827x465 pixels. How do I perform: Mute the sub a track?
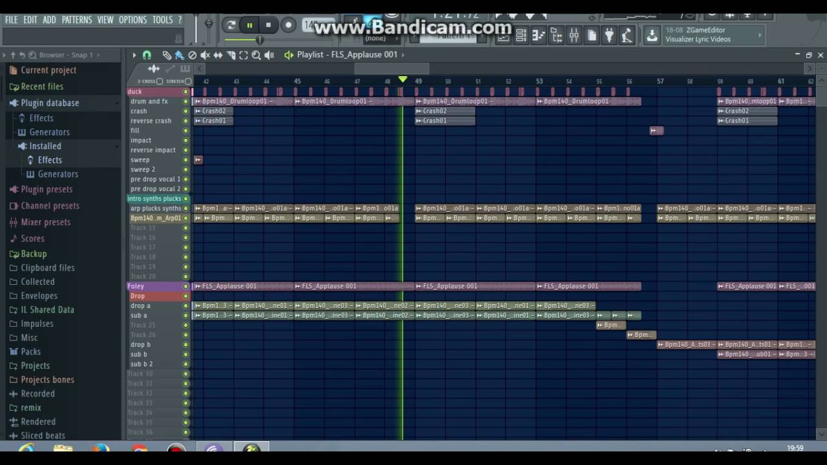(186, 315)
